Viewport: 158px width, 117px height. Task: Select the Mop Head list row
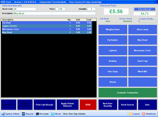(47, 32)
